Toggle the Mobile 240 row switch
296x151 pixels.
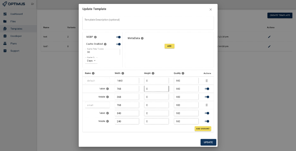click(x=207, y=121)
